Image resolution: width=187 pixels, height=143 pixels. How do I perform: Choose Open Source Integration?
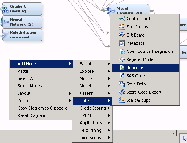click(x=145, y=51)
